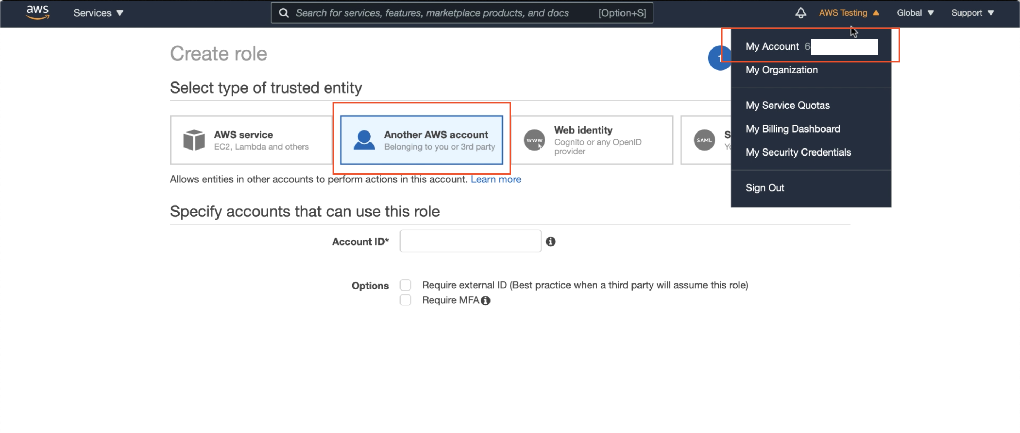This screenshot has width=1020, height=433.
Task: Expand the Support menu dropdown
Action: (x=972, y=13)
